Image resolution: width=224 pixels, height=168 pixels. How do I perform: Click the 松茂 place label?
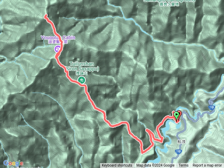181,142
